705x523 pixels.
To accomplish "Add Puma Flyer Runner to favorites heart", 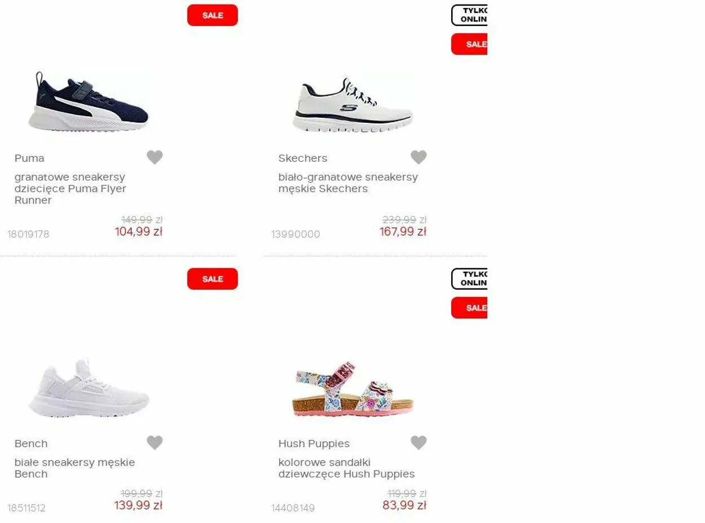I will (155, 157).
